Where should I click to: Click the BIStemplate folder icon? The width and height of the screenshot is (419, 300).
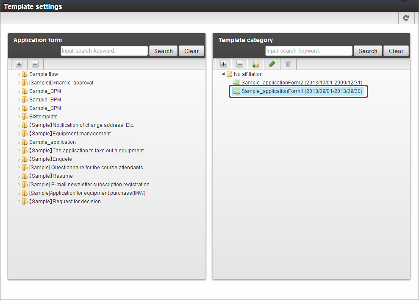click(25, 117)
